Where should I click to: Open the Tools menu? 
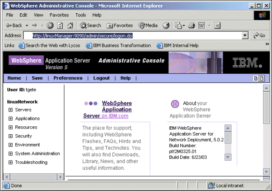pyautogui.click(x=81, y=15)
